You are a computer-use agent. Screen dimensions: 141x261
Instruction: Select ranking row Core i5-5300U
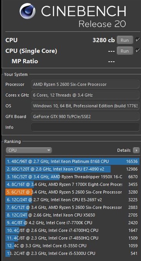pos(72,253)
